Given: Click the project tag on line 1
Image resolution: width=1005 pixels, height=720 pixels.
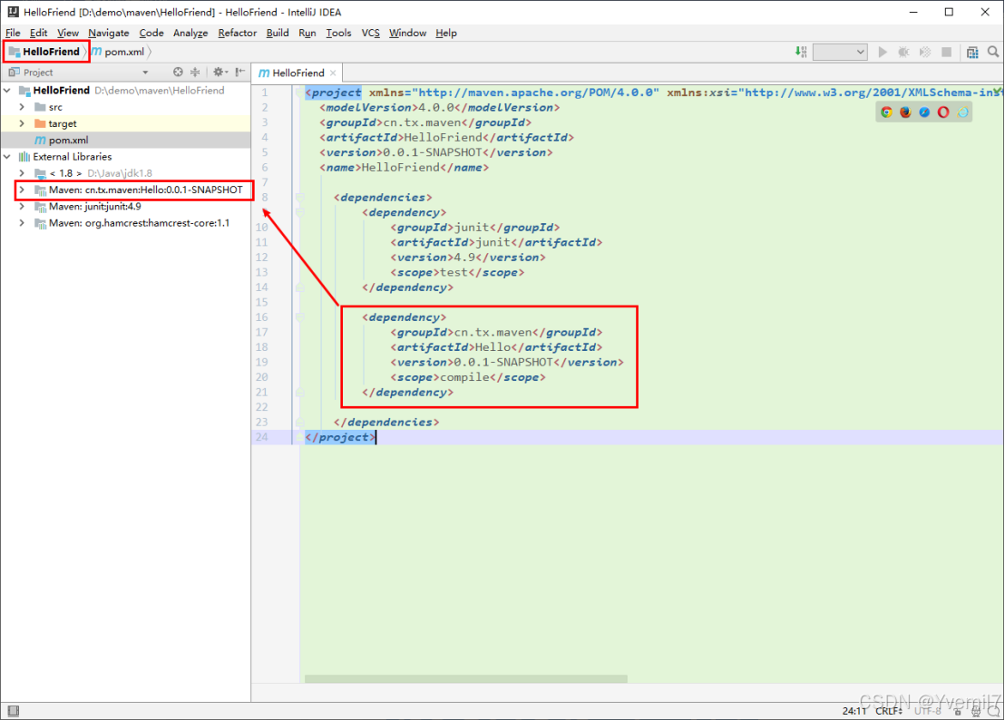Looking at the screenshot, I should 333,92.
